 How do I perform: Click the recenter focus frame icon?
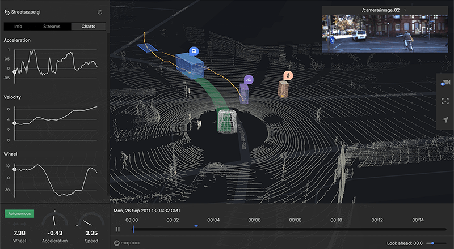point(445,101)
